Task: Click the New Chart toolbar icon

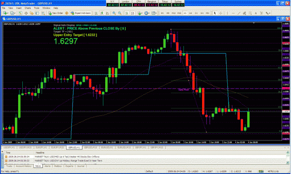Action: coord(5,13)
